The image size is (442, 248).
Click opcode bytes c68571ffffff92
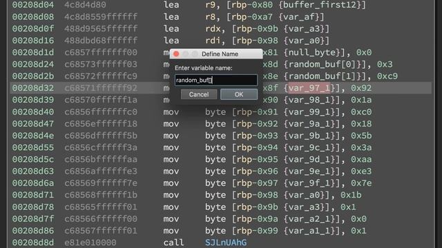click(101, 88)
